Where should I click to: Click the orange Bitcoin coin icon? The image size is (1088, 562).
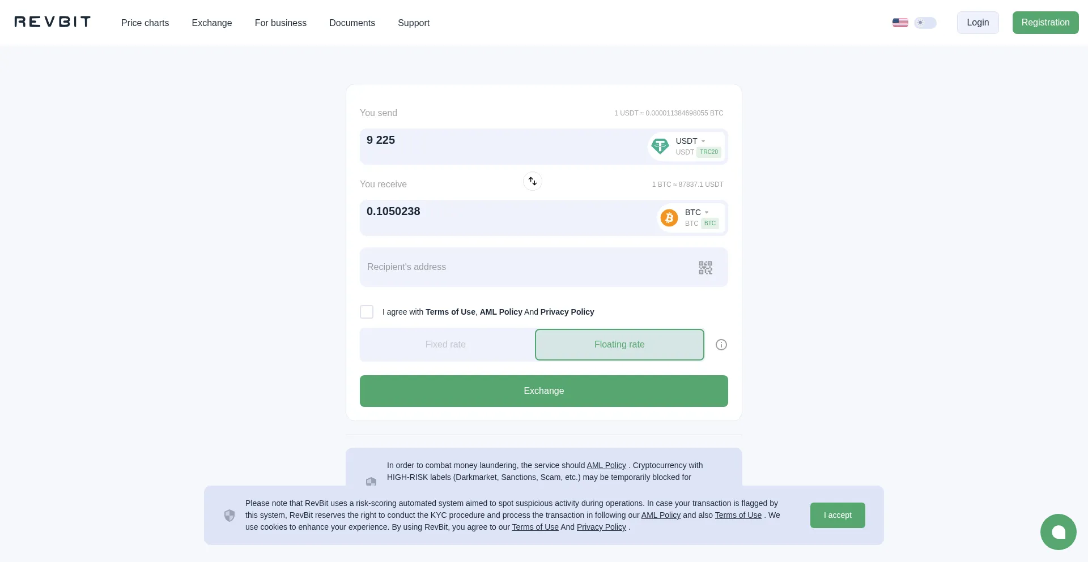(669, 218)
